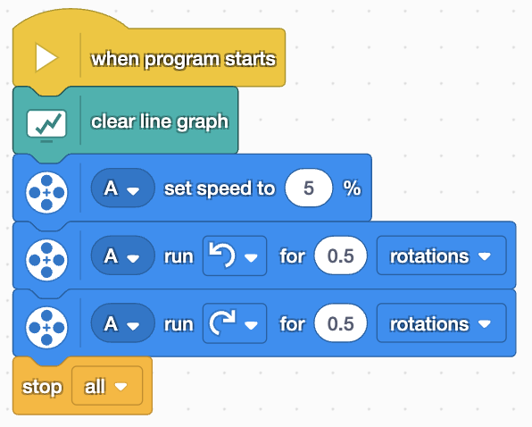Click the line graph monitor icon
Image resolution: width=532 pixels, height=427 pixels.
(x=46, y=126)
